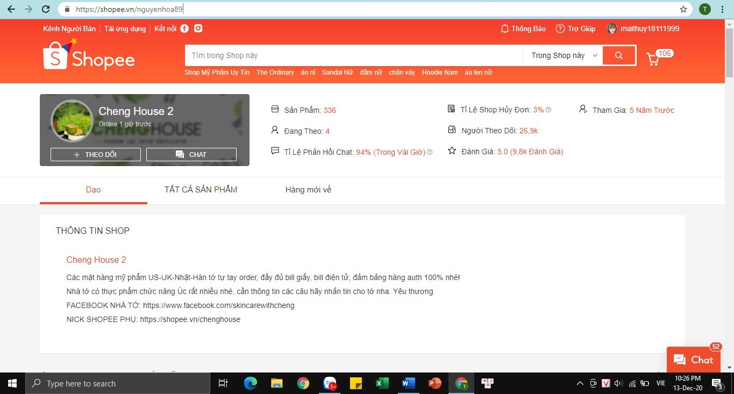The image size is (734, 394).
Task: Click the 'Tìm trong Shop này' search field
Action: [x=354, y=55]
